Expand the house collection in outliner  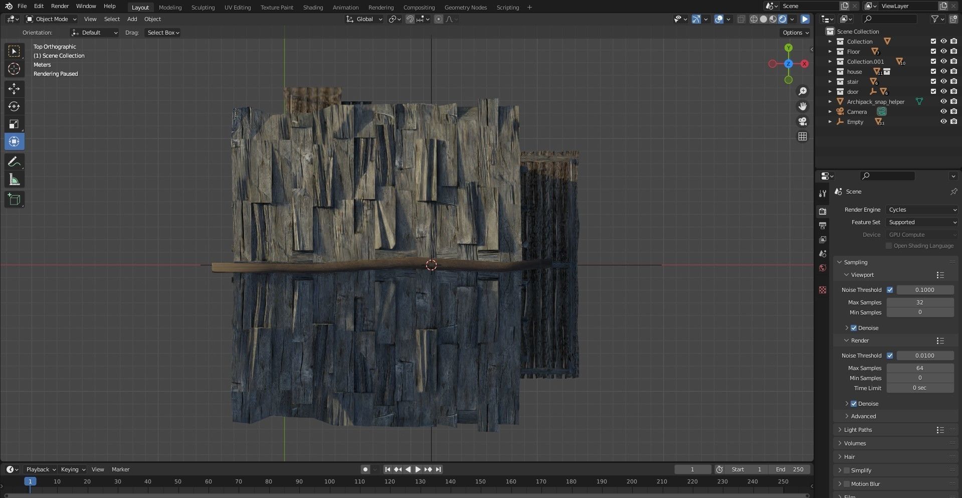point(830,72)
